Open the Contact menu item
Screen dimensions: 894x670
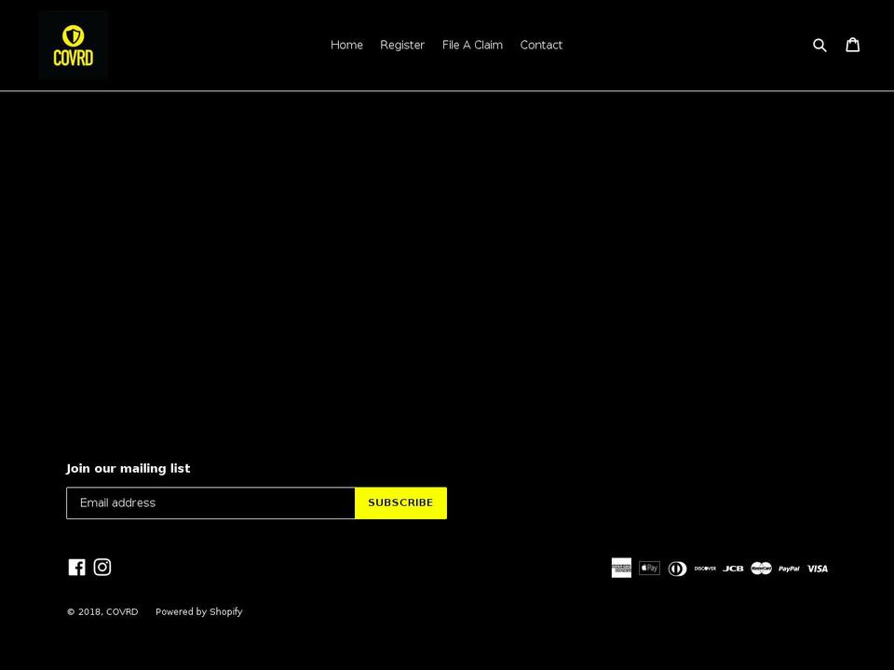click(x=541, y=45)
